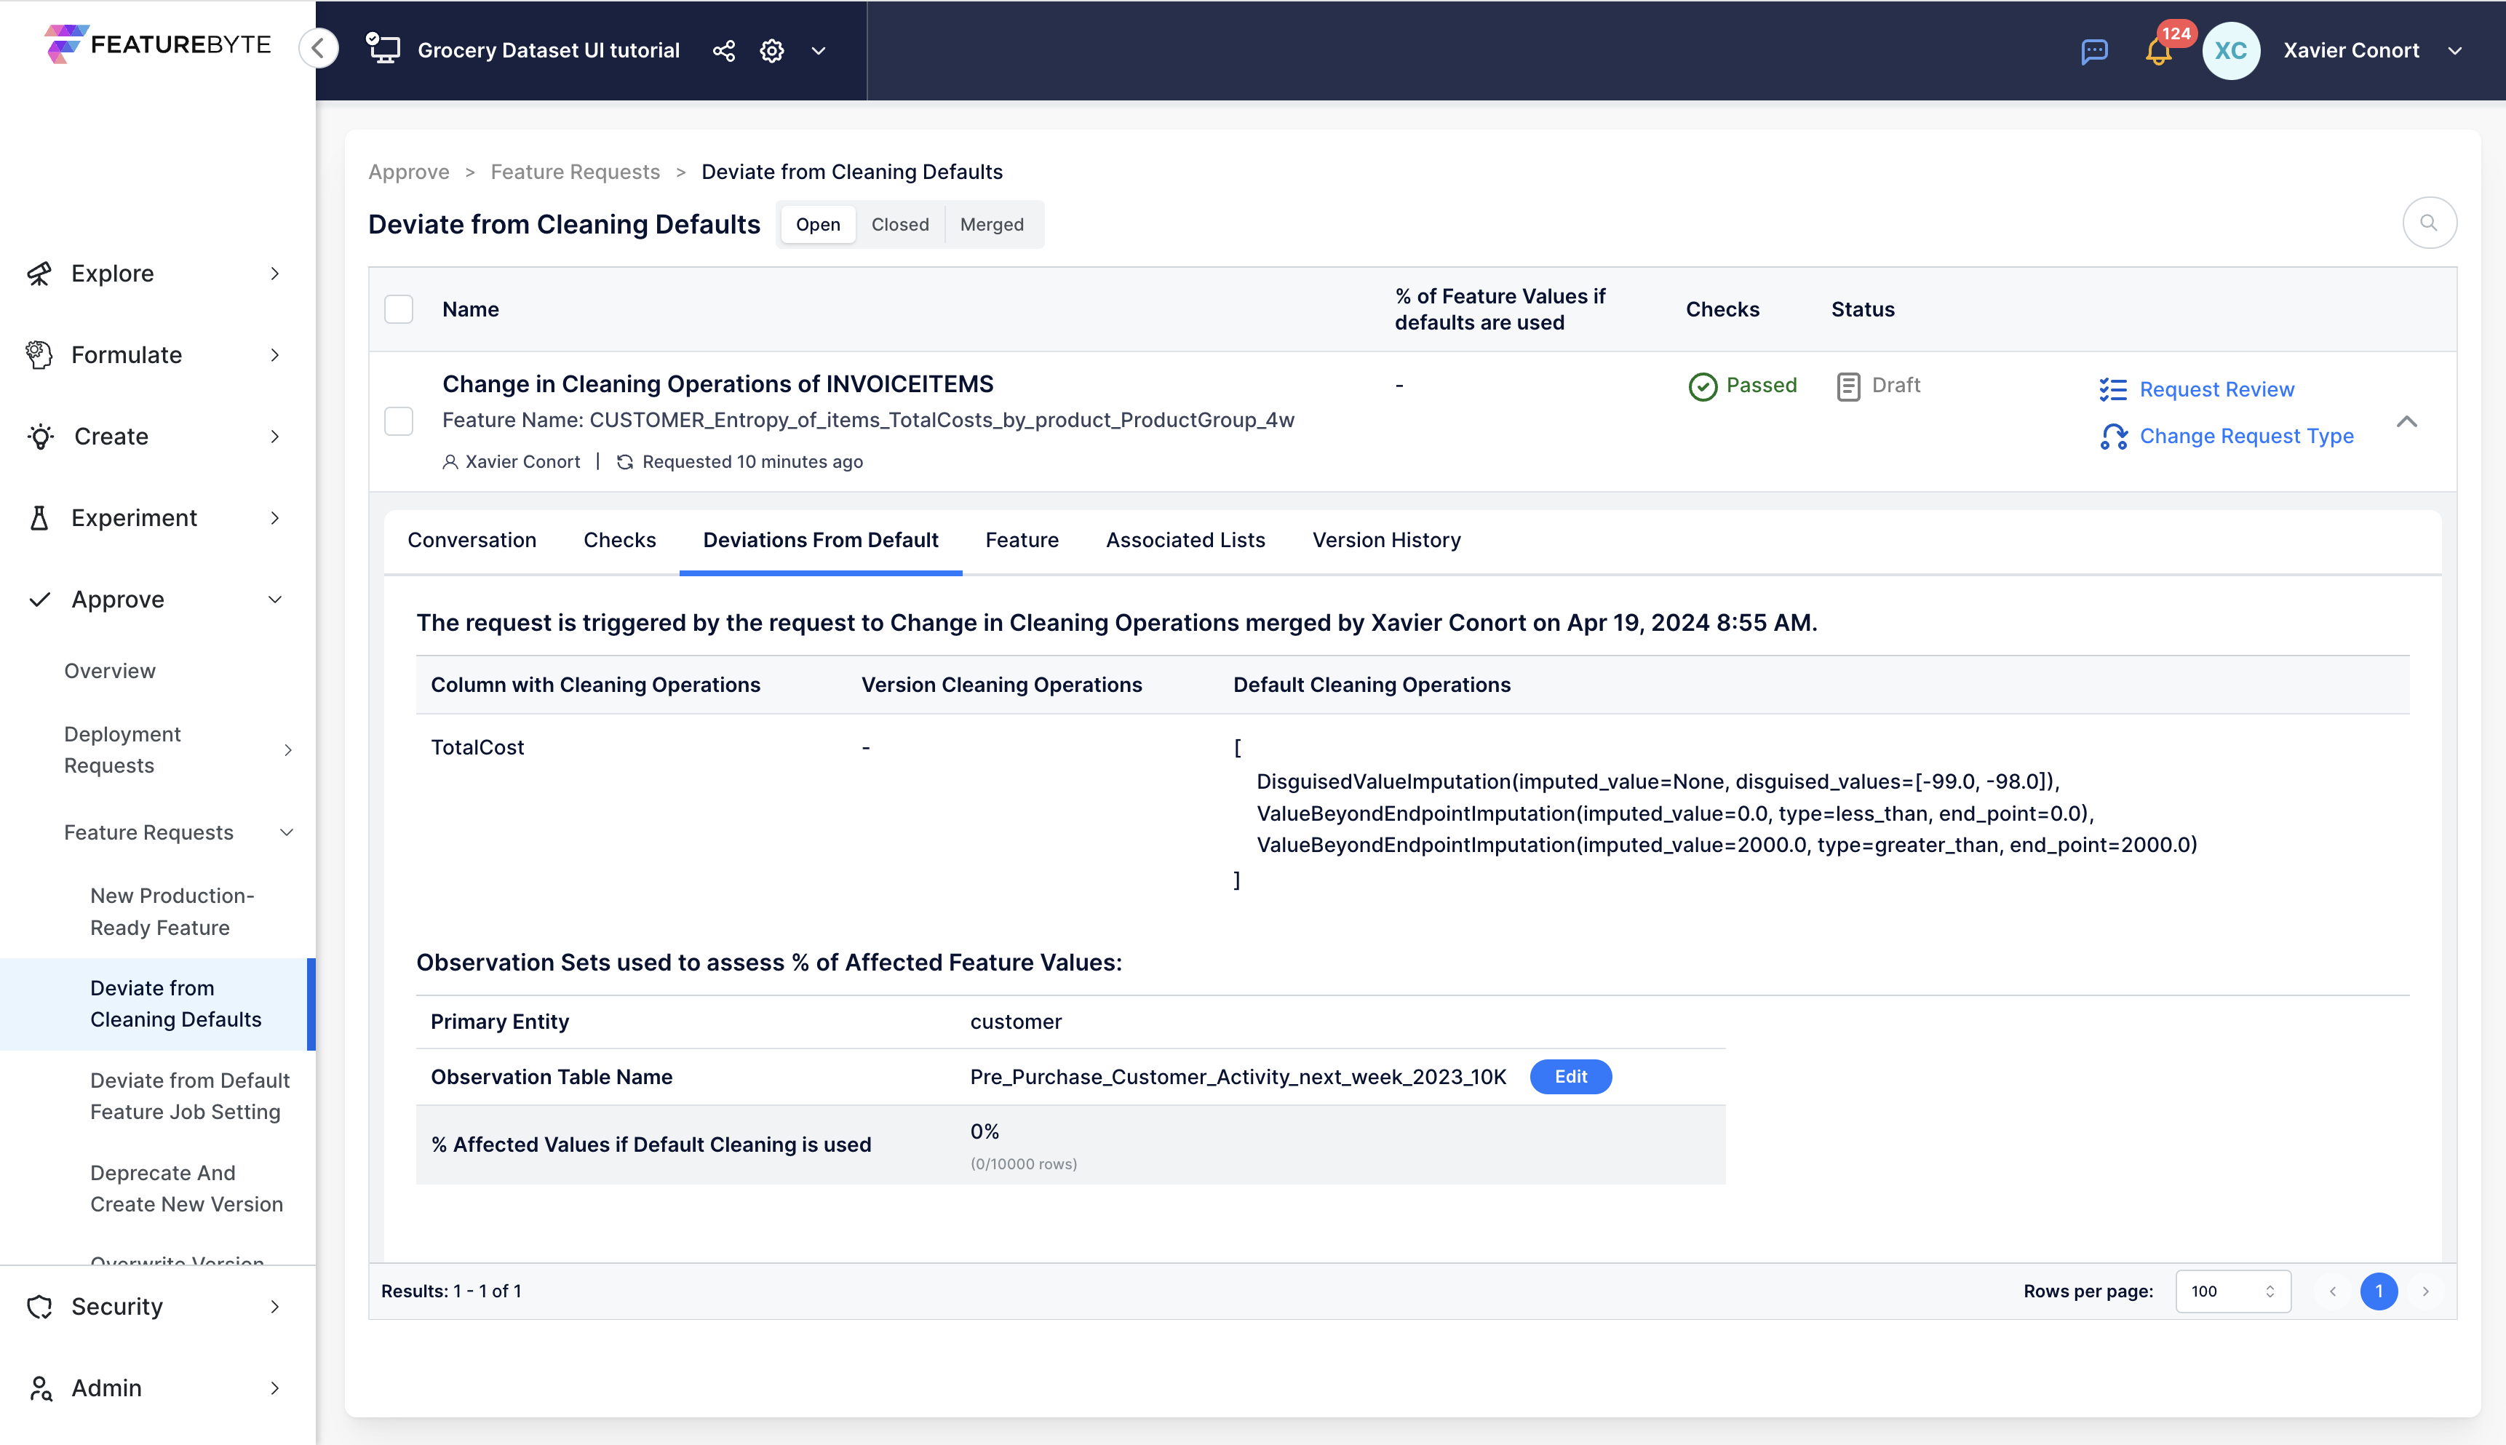Viewport: 2506px width, 1445px height.
Task: Open Deviate from Default Feature Job Setting
Action: [190, 1096]
